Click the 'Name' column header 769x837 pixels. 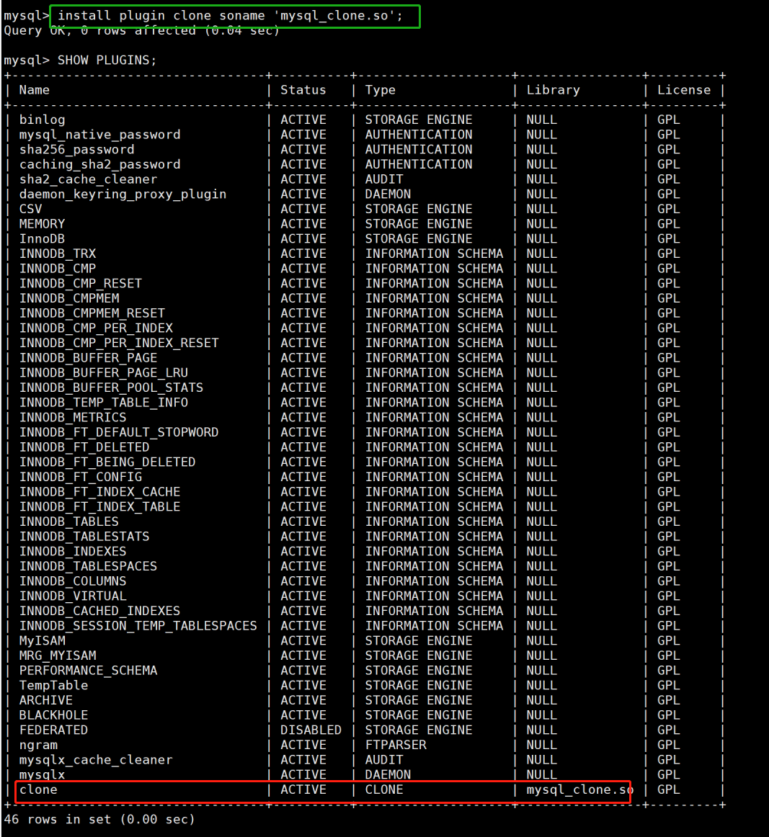click(34, 89)
